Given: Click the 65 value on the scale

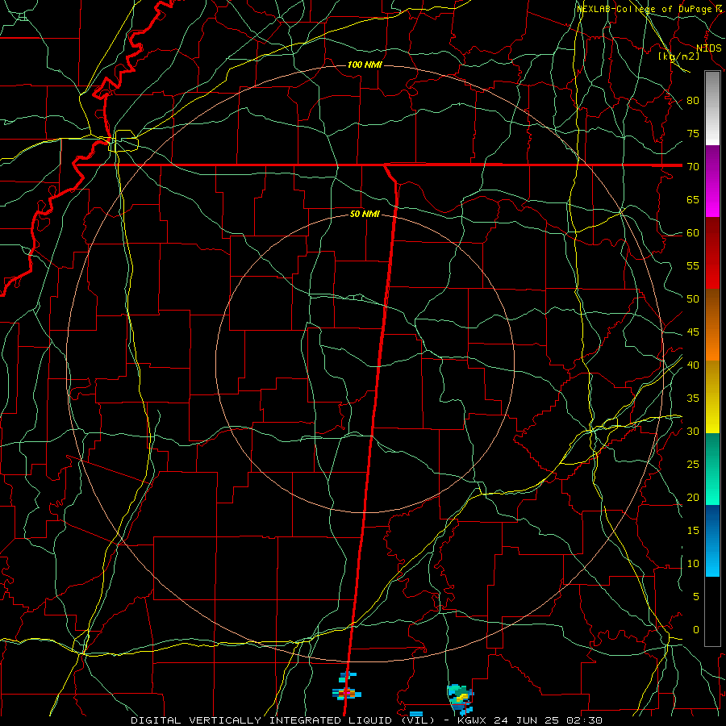Looking at the screenshot, I should 693,199.
